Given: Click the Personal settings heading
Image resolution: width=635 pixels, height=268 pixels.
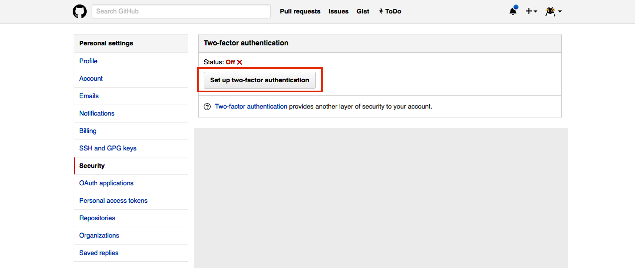Looking at the screenshot, I should click(x=106, y=43).
